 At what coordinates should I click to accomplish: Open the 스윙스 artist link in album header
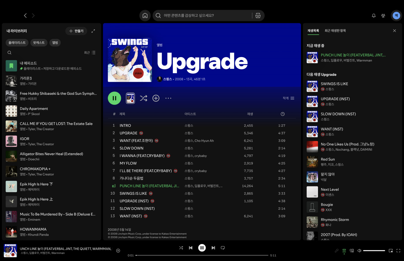[167, 79]
